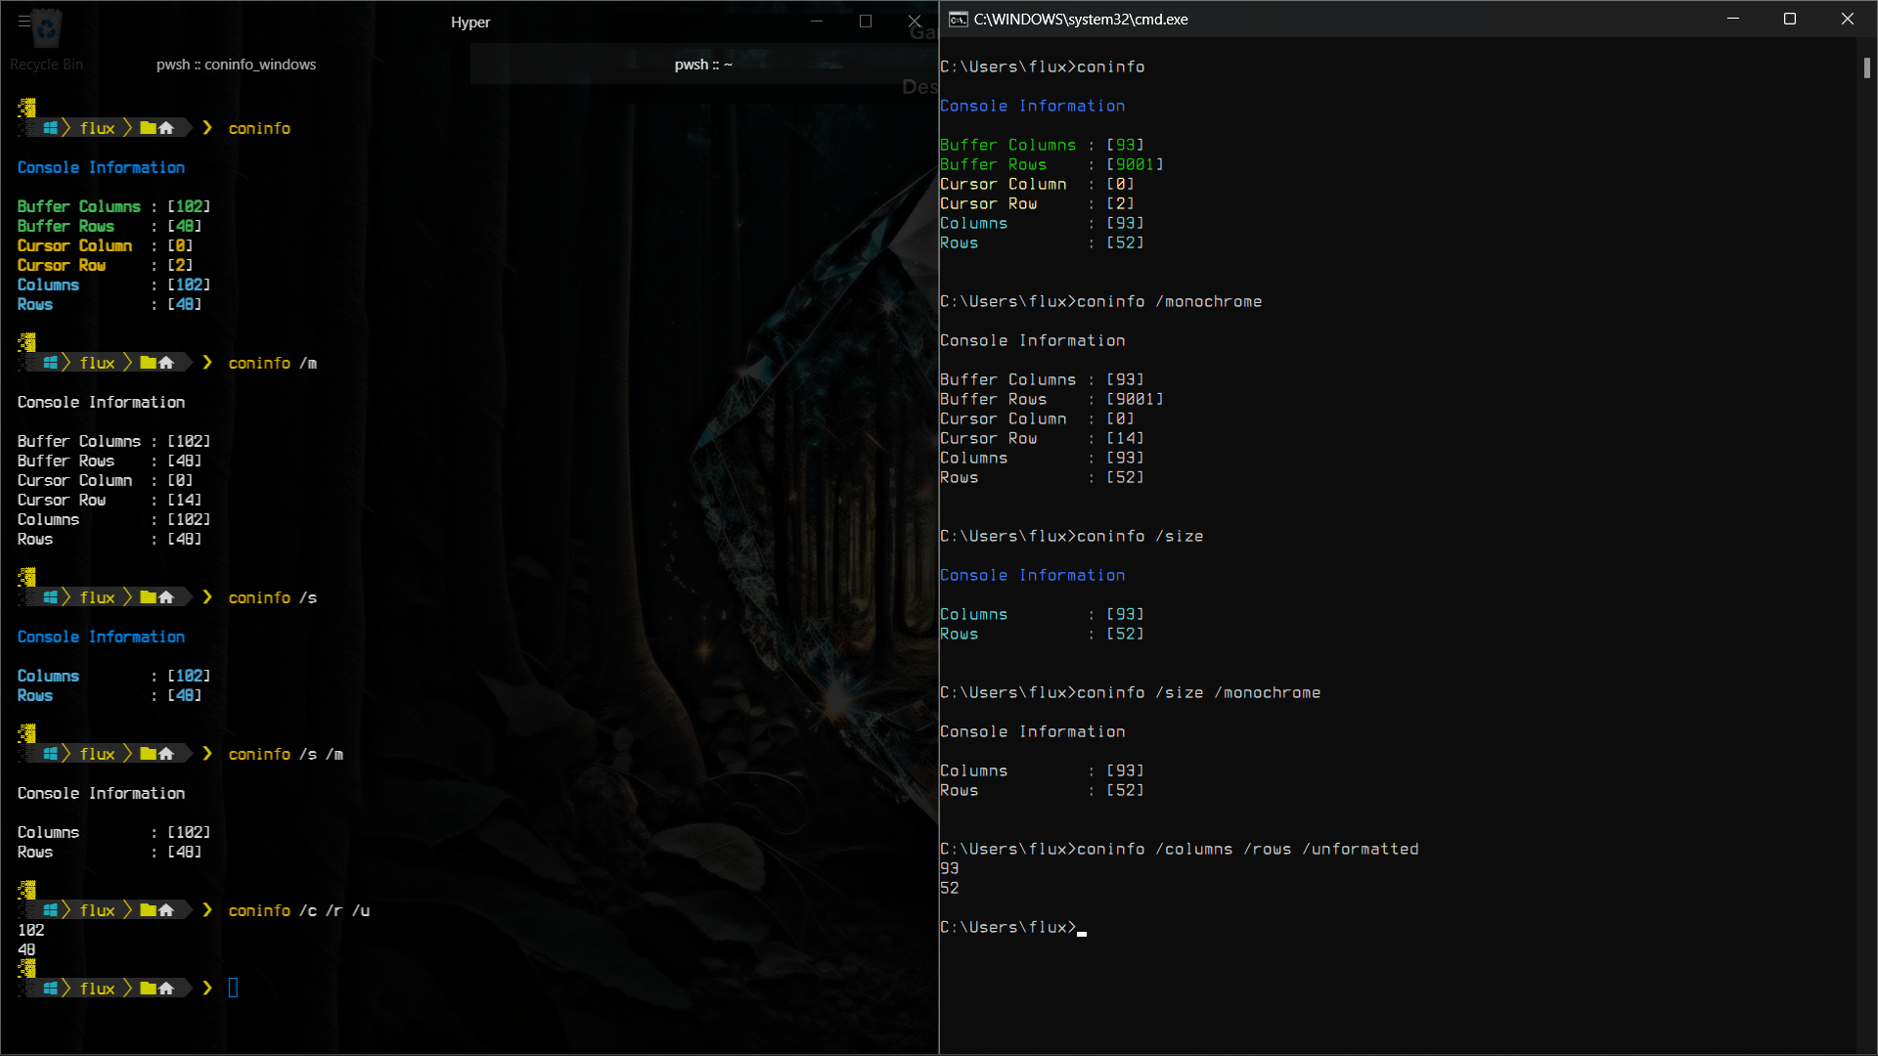Click home folder glyph in bottom Hyper prompt

pyautogui.click(x=166, y=989)
